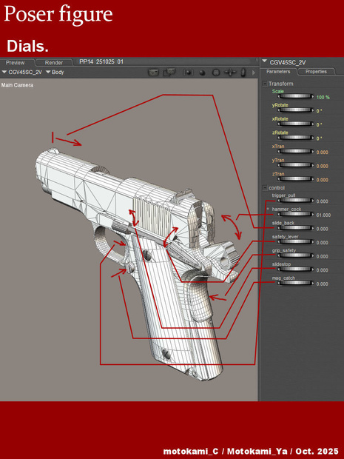Screen dimensions: 344x459
Task: Click the bracketed sphere tracking mode icon
Action: coord(188,73)
